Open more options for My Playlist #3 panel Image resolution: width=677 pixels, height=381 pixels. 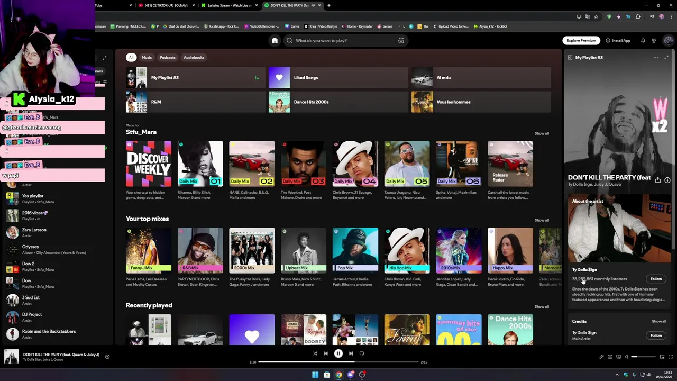click(x=656, y=57)
